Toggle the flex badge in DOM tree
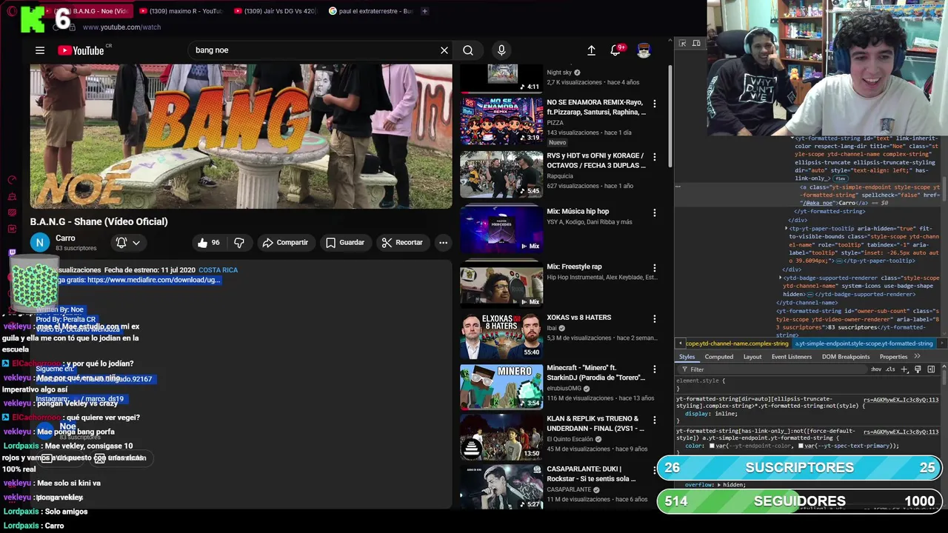The width and height of the screenshot is (948, 533). click(840, 179)
